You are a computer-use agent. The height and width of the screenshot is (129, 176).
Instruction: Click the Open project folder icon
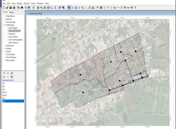(x=6, y=7)
